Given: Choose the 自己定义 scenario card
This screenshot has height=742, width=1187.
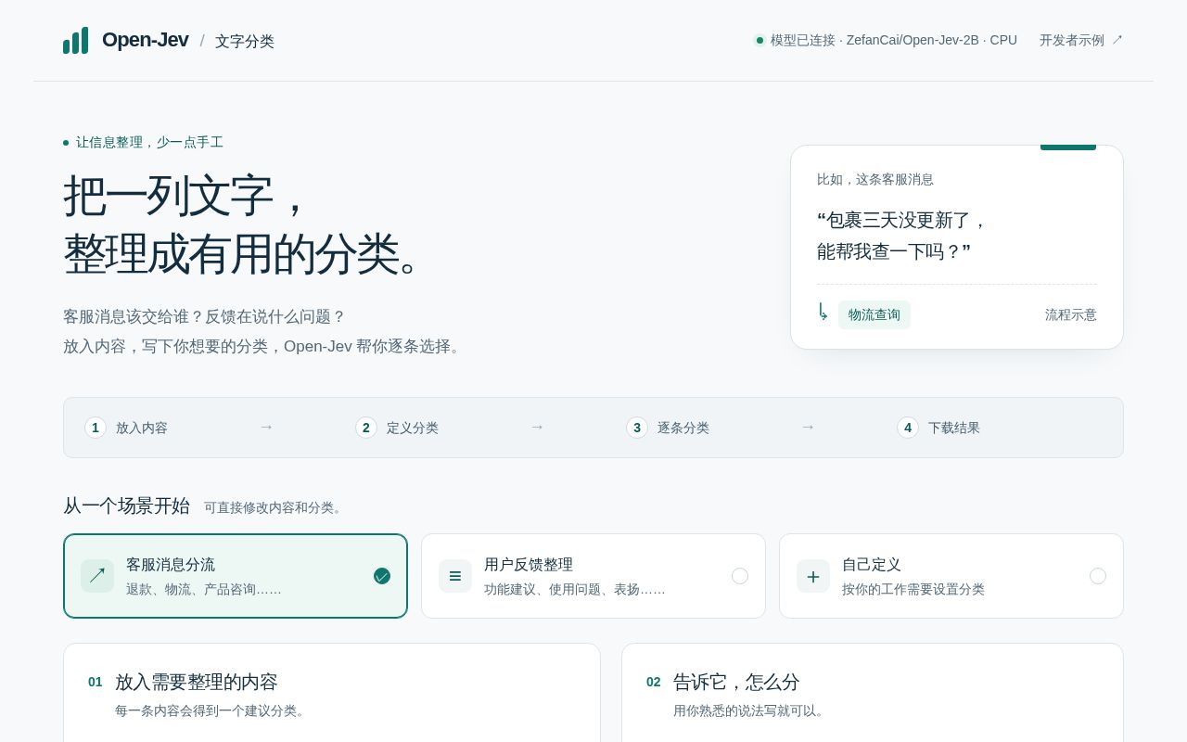Looking at the screenshot, I should 951,576.
